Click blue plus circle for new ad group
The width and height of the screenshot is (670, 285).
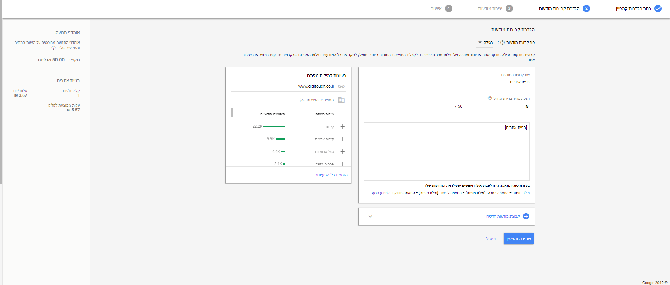526,216
